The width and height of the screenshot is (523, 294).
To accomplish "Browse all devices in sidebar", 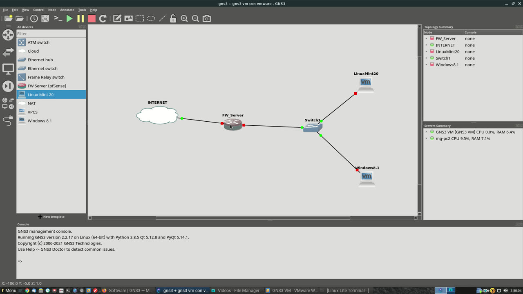I will 8,103.
